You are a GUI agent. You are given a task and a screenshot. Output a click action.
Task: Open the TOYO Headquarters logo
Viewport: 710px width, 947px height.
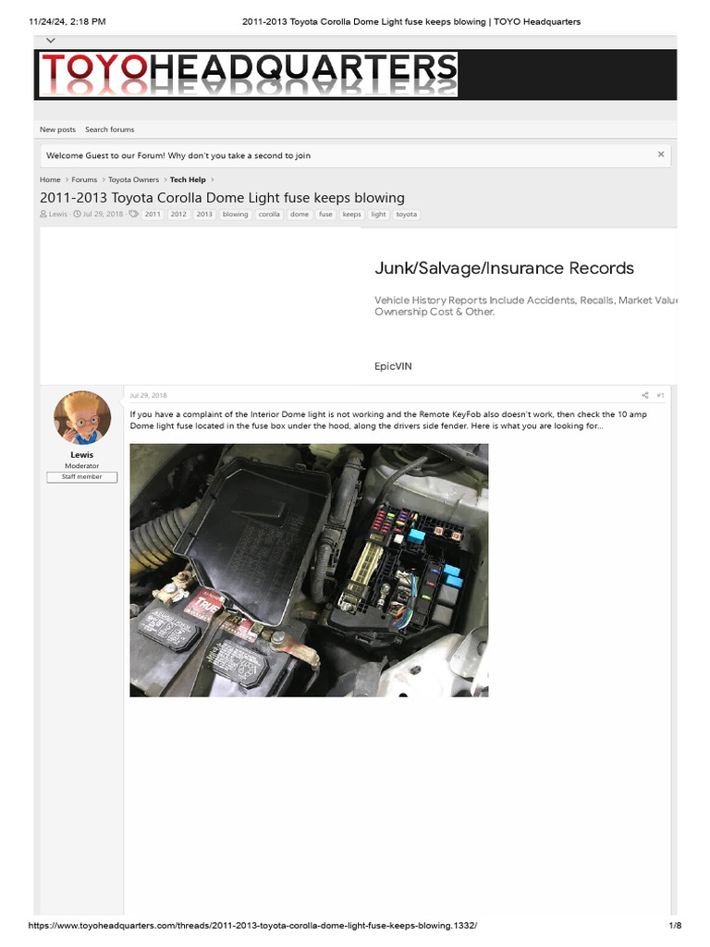point(248,74)
